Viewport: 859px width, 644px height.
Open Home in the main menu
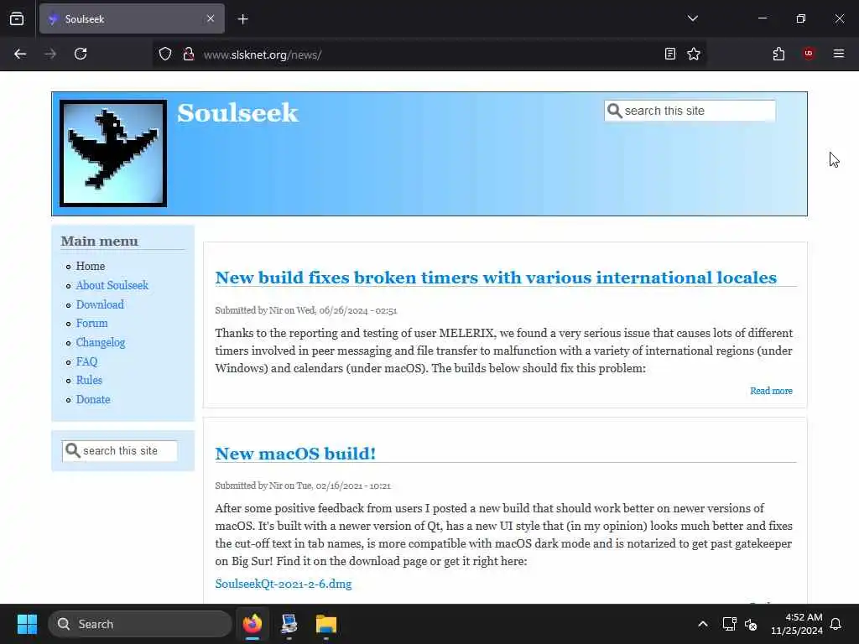[91, 266]
